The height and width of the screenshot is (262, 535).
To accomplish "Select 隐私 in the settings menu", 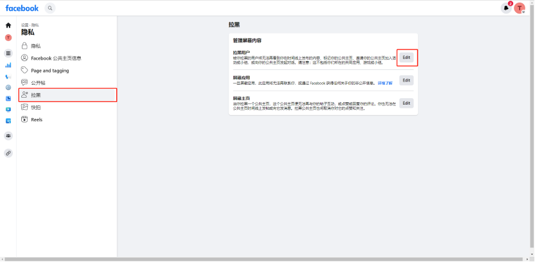I will pyautogui.click(x=36, y=46).
